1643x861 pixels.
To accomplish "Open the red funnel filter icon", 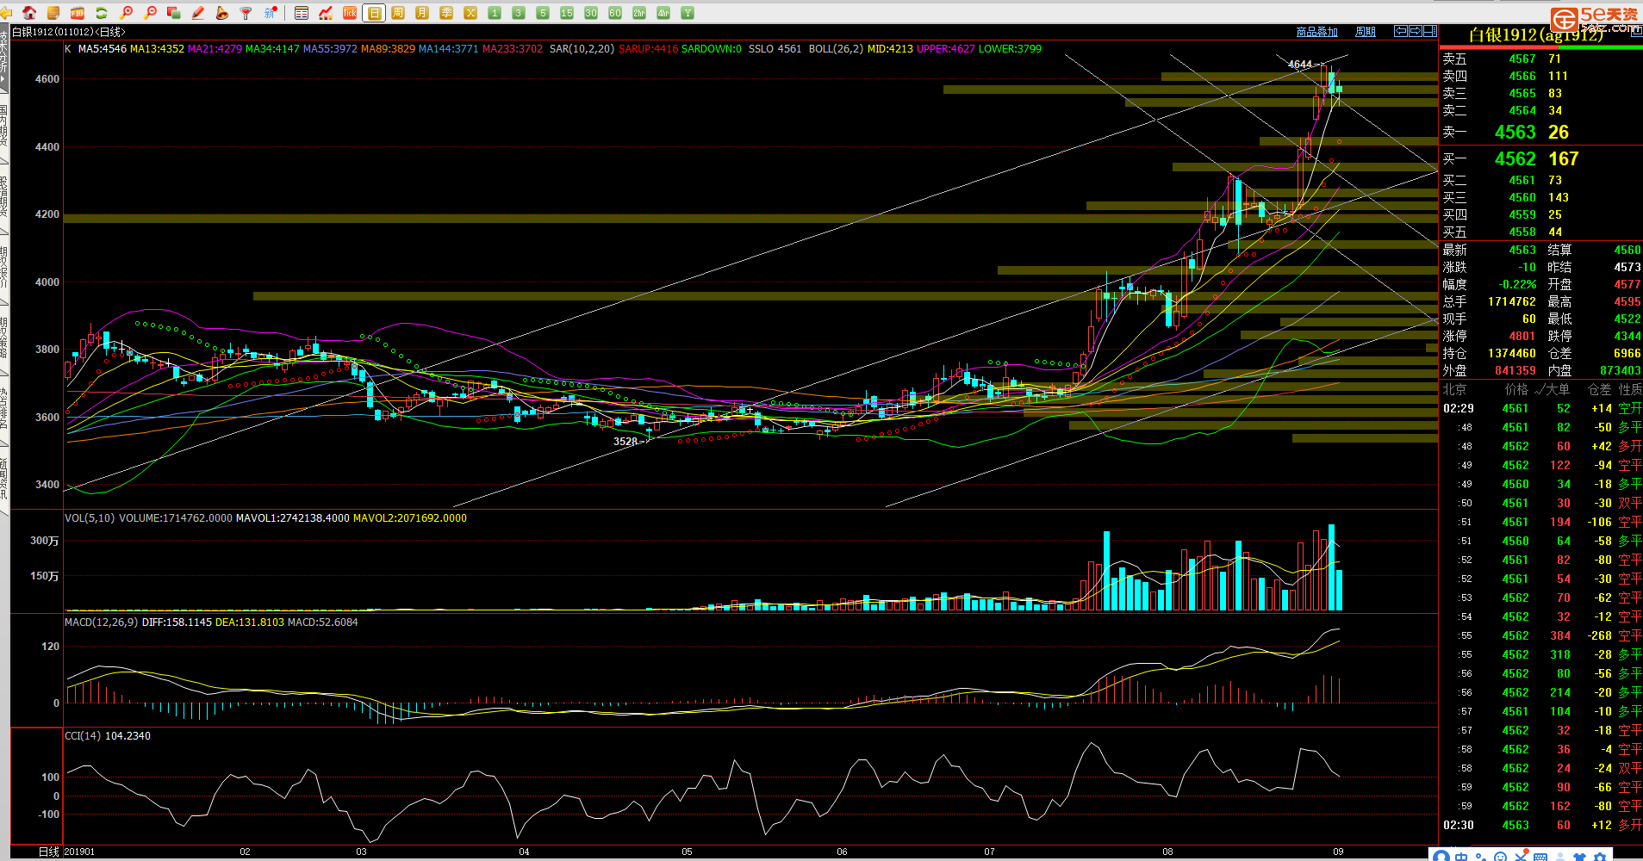I will point(246,13).
